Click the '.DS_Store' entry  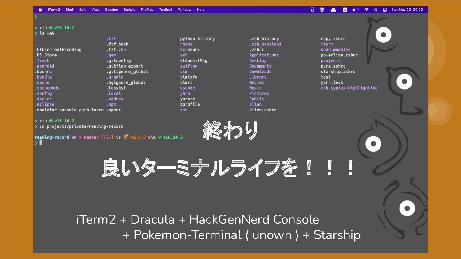coord(46,55)
